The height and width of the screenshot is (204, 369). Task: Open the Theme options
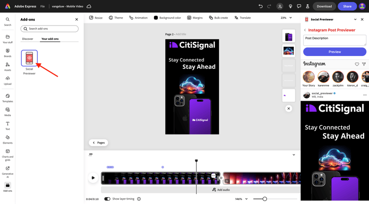pos(116,18)
